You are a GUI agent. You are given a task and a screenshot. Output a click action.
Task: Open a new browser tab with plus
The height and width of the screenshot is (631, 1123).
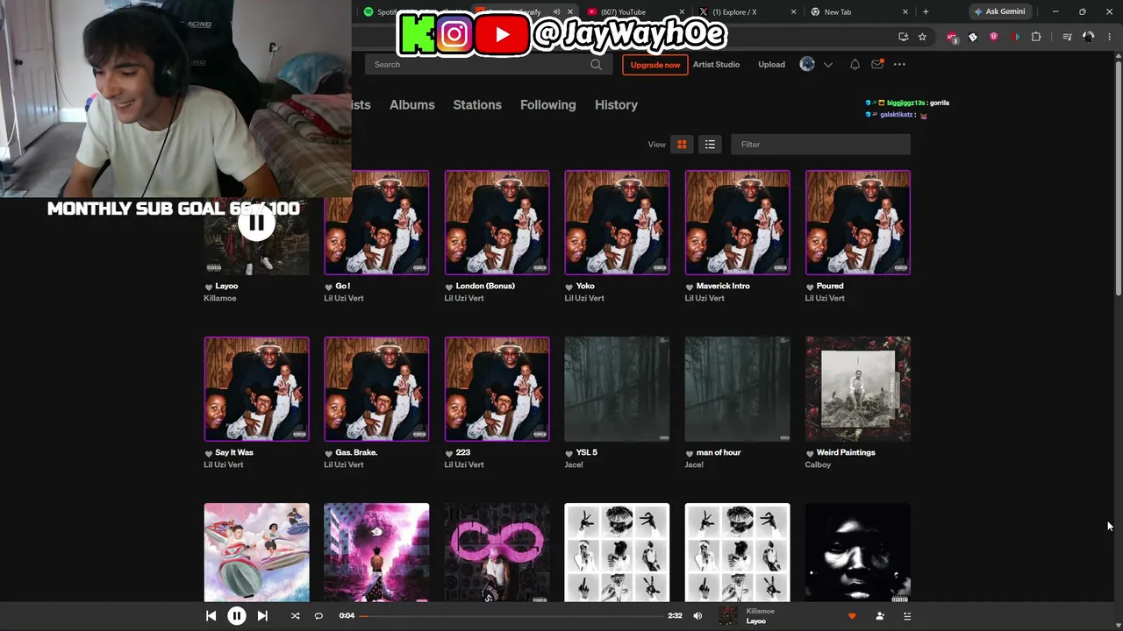click(x=926, y=12)
